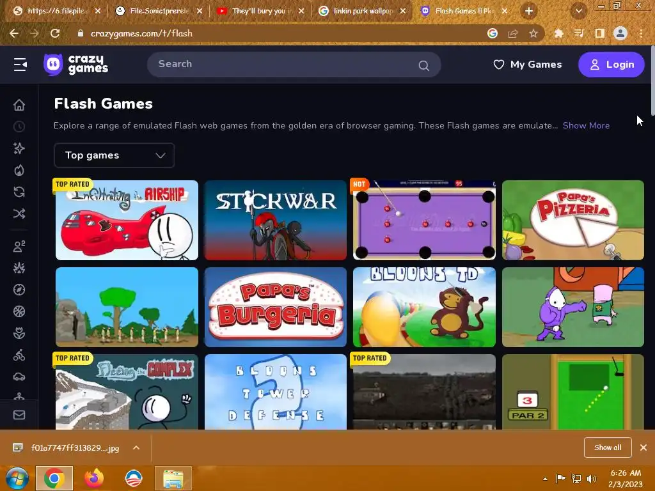This screenshot has width=655, height=491.
Task: Open the Trending flame icon in sidebar
Action: coord(19,170)
